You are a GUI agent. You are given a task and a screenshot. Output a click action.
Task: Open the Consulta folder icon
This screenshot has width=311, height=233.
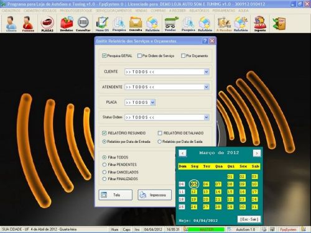(x=136, y=24)
